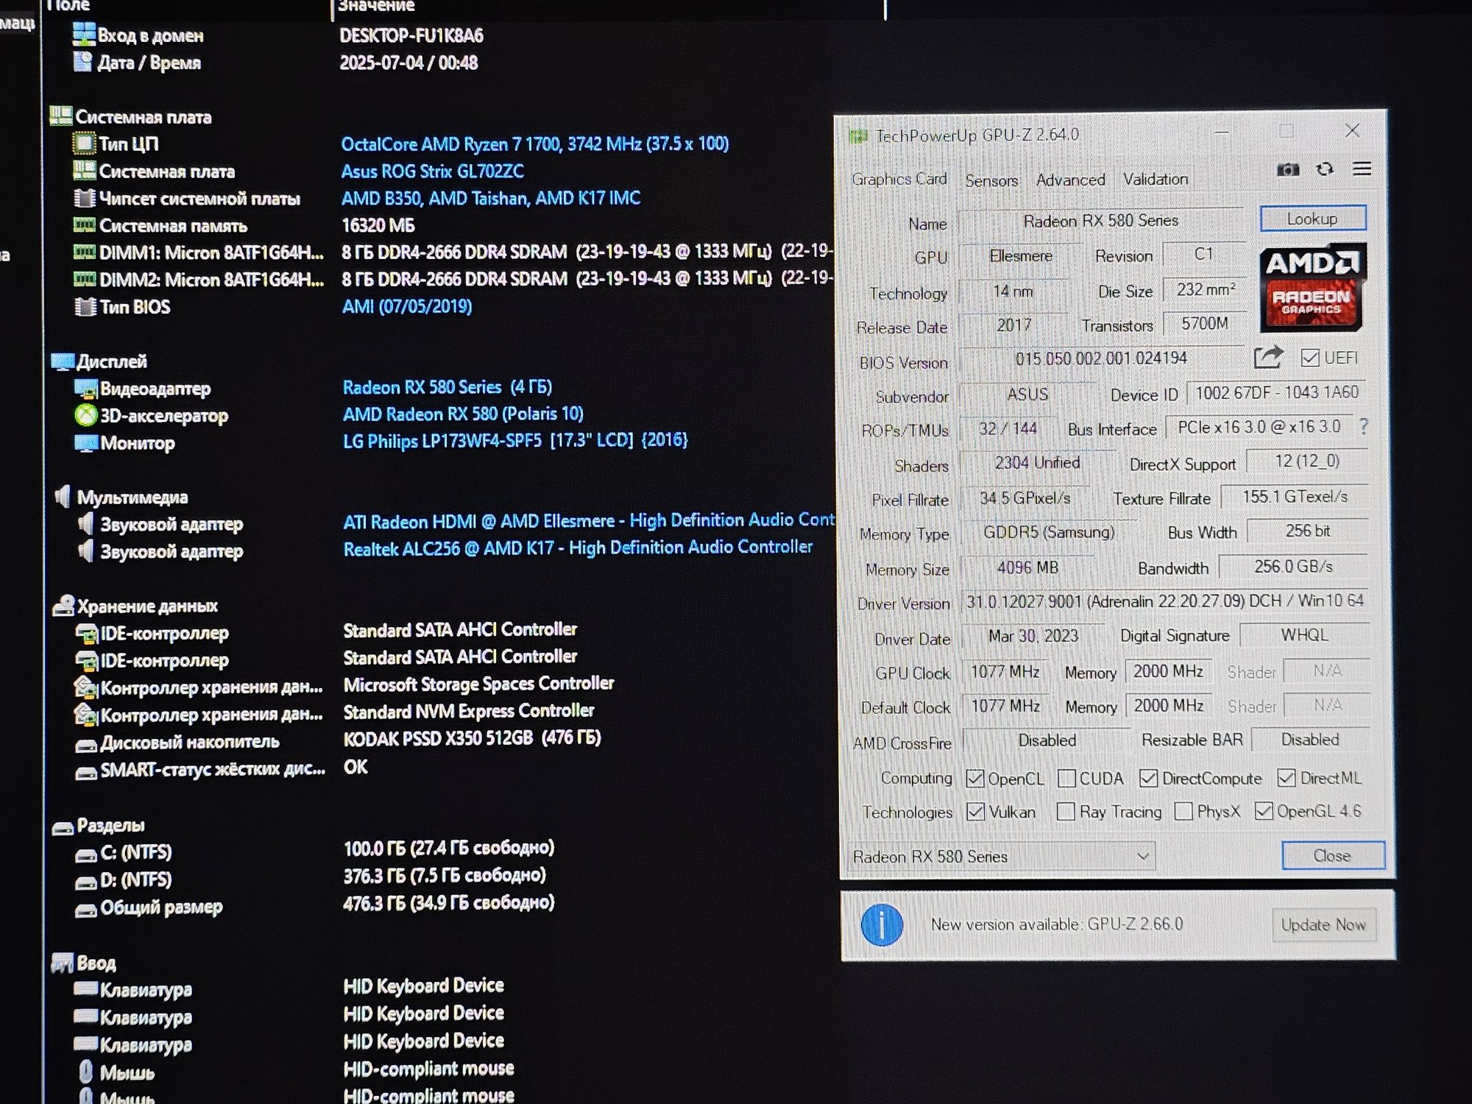1472x1104 pixels.
Task: Click the Device ID field value
Action: [x=1276, y=392]
